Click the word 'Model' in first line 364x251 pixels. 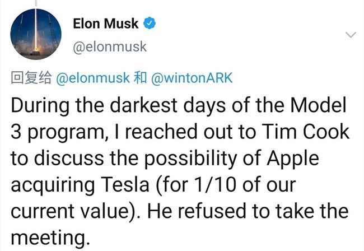[x=319, y=105]
